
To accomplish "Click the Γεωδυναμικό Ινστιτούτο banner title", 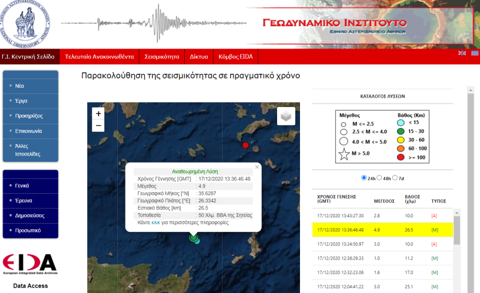I will pyautogui.click(x=334, y=23).
